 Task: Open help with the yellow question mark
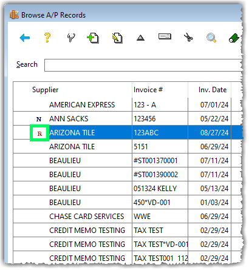47,38
